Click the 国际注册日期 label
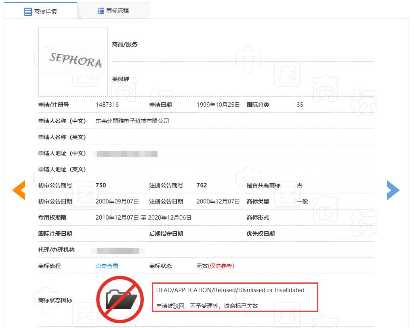The image size is (414, 328). point(55,234)
